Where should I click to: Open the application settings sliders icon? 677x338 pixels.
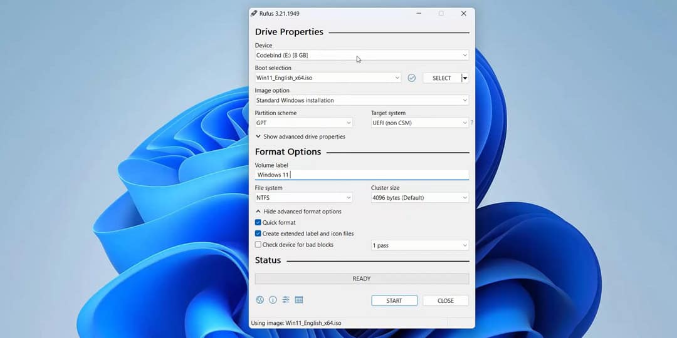point(286,300)
